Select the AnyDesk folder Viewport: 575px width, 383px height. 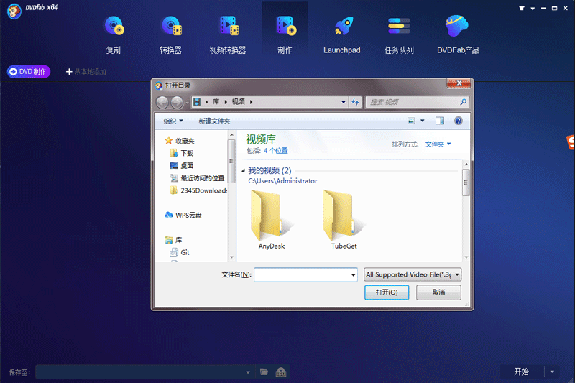pos(271,221)
